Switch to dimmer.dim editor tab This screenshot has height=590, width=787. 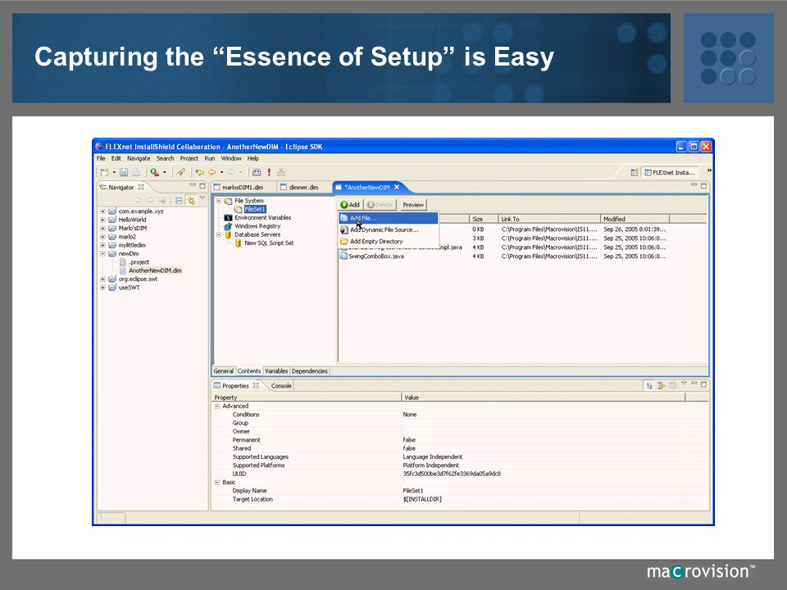(303, 187)
